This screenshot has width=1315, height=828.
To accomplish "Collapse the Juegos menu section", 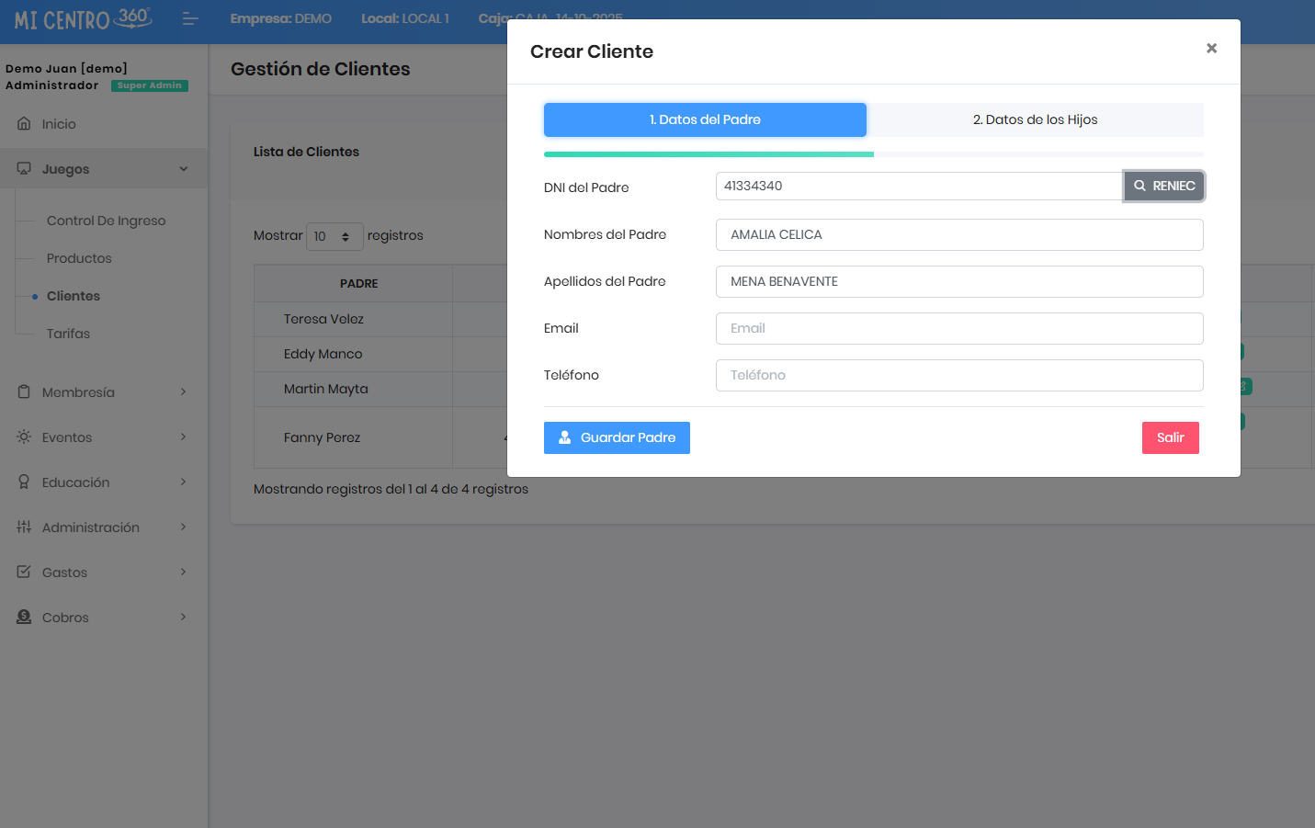I will pyautogui.click(x=183, y=169).
